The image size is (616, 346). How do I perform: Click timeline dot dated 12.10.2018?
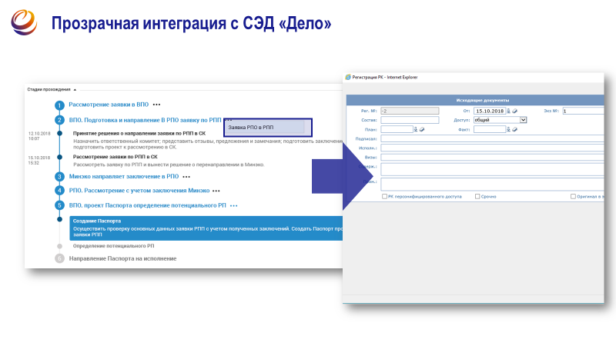pos(60,133)
